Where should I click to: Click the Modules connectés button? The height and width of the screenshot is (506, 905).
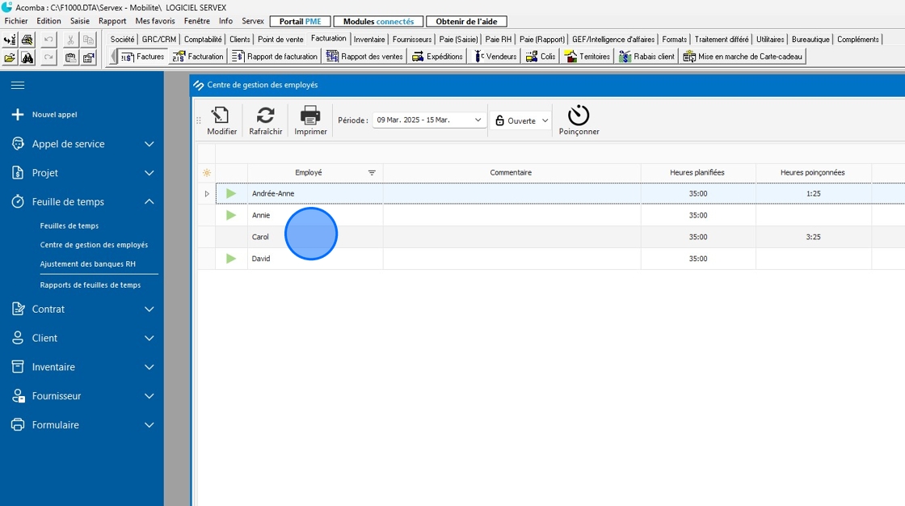(x=379, y=21)
